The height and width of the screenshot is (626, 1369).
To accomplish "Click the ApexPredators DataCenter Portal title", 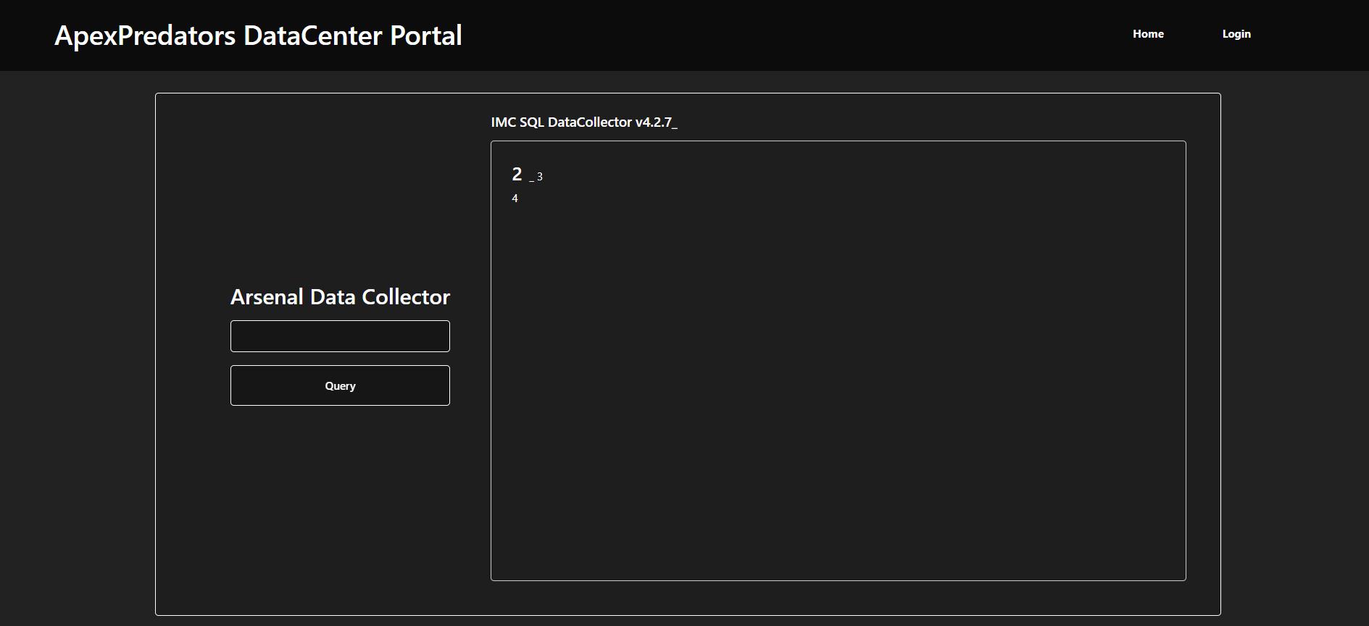I will point(258,36).
